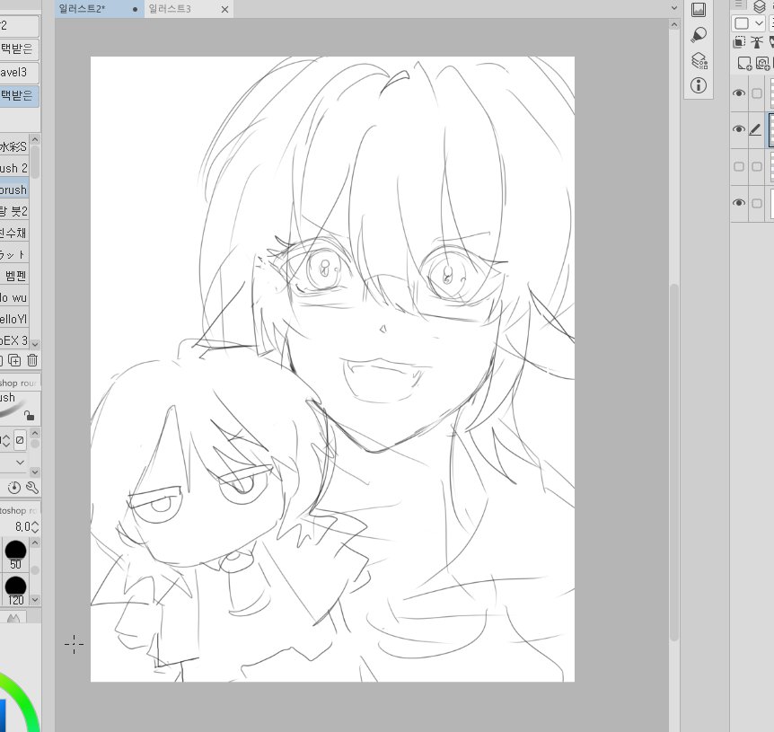Image resolution: width=774 pixels, height=732 pixels.
Task: Create a new vector layer
Action: pyautogui.click(x=762, y=63)
